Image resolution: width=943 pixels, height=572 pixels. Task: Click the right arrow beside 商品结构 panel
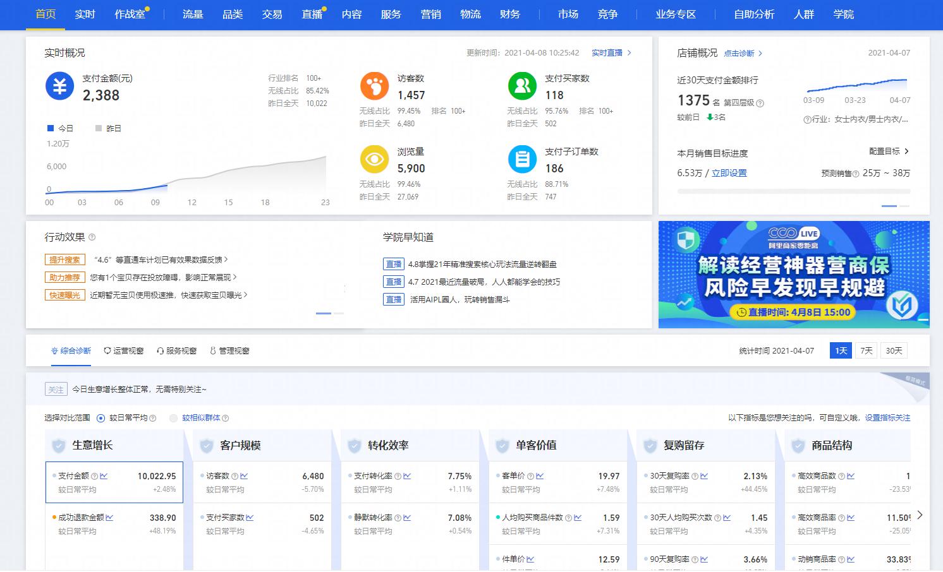[920, 516]
